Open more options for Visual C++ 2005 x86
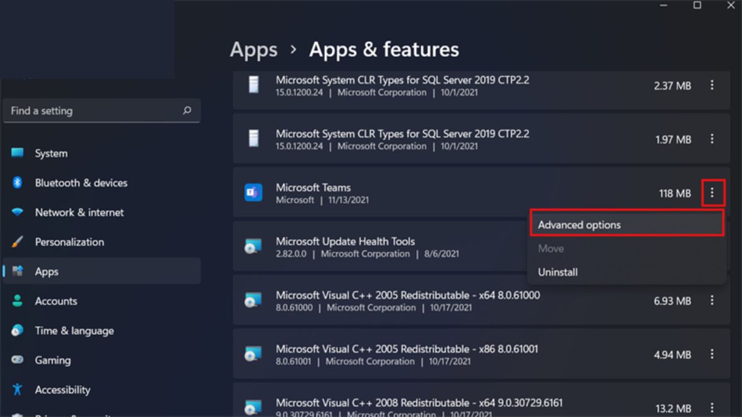Viewport: 742px width, 417px height. click(712, 355)
